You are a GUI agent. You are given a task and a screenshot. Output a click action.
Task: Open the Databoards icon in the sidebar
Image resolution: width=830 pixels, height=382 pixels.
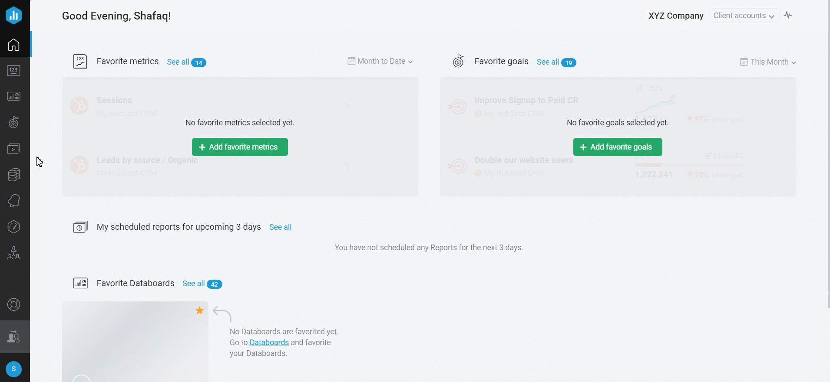(x=14, y=96)
